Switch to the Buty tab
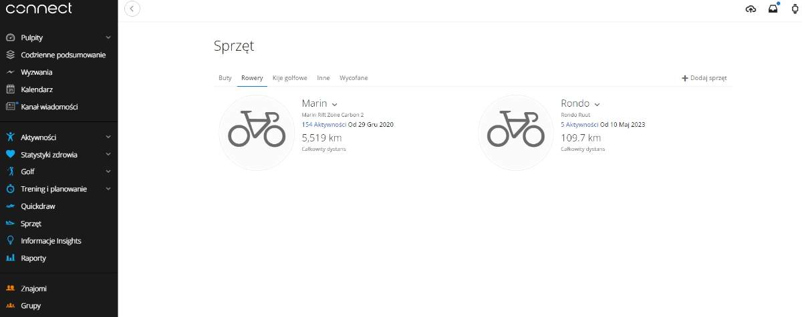Image resolution: width=802 pixels, height=317 pixels. 225,78
